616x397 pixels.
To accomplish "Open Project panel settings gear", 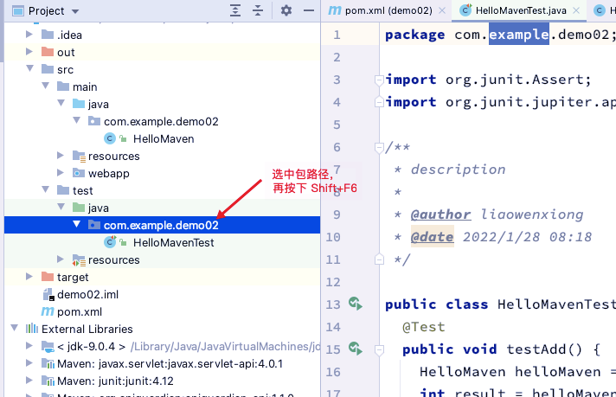I will coord(286,10).
